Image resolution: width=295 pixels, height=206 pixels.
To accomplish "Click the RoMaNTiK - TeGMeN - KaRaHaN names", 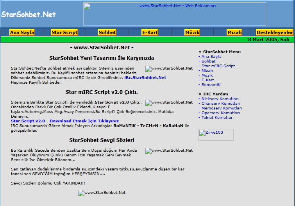I will (x=148, y=125).
